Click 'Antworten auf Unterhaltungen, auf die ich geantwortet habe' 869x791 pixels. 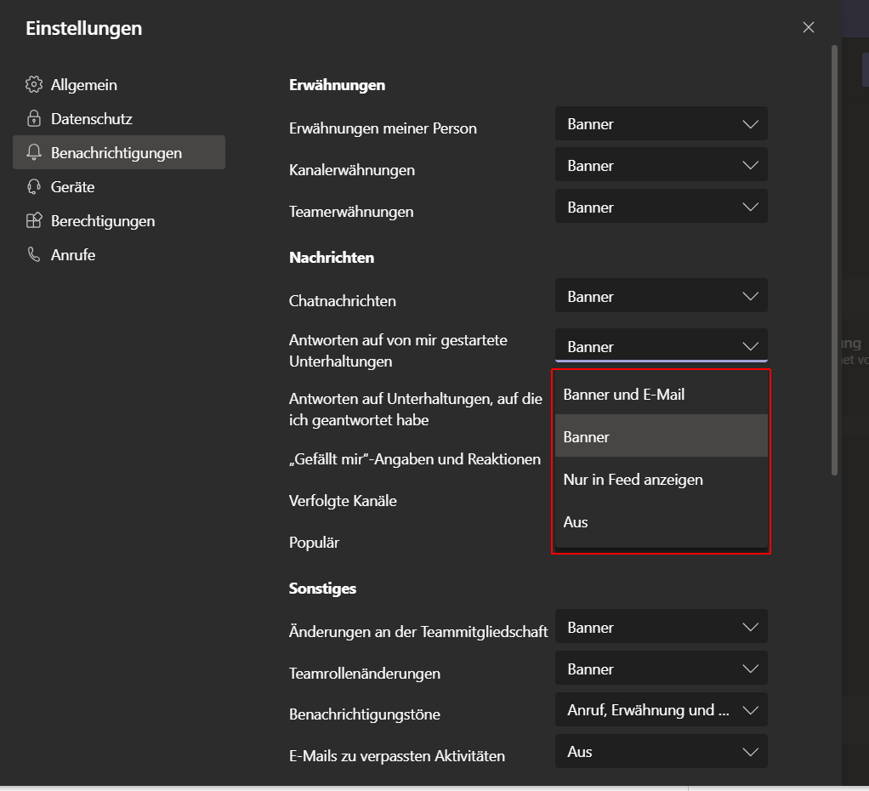coord(416,409)
